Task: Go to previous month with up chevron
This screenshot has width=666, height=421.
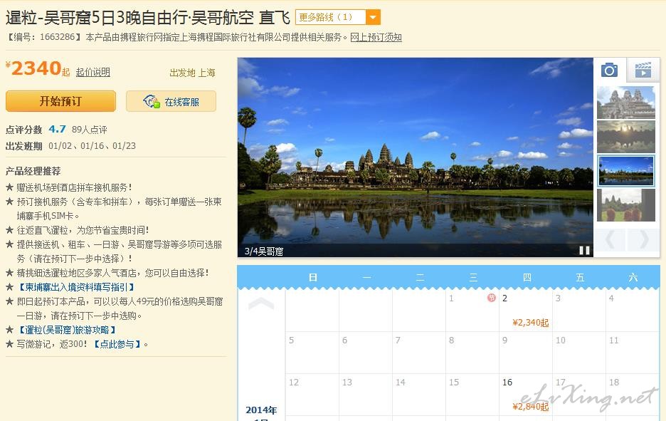Action: (x=261, y=303)
